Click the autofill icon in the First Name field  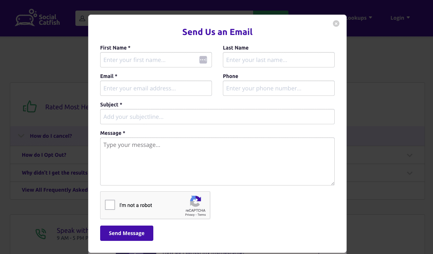pos(203,59)
